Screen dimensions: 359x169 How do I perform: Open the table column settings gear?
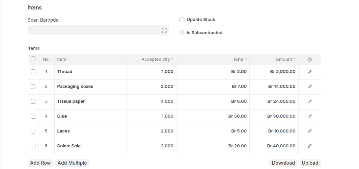pyautogui.click(x=310, y=59)
